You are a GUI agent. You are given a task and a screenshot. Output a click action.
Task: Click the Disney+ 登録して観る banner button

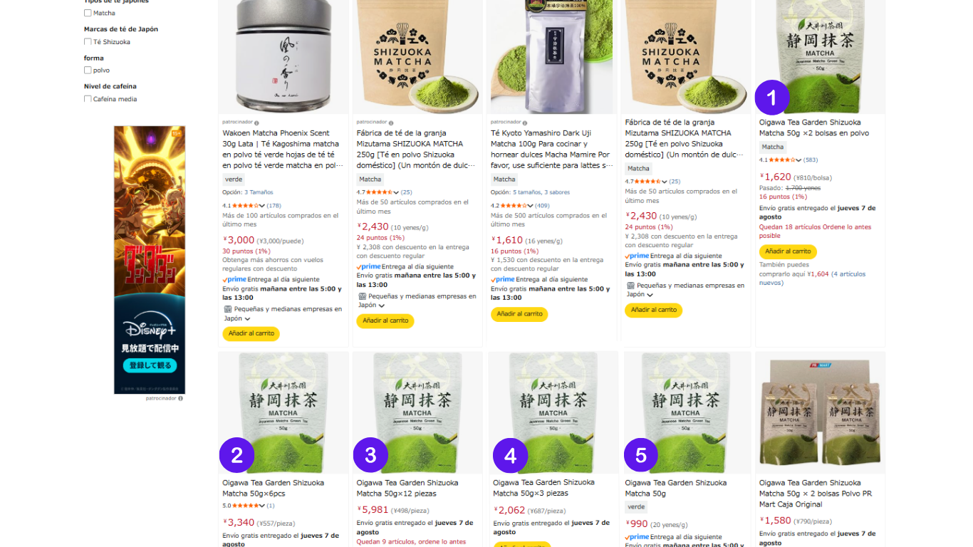[x=150, y=366]
